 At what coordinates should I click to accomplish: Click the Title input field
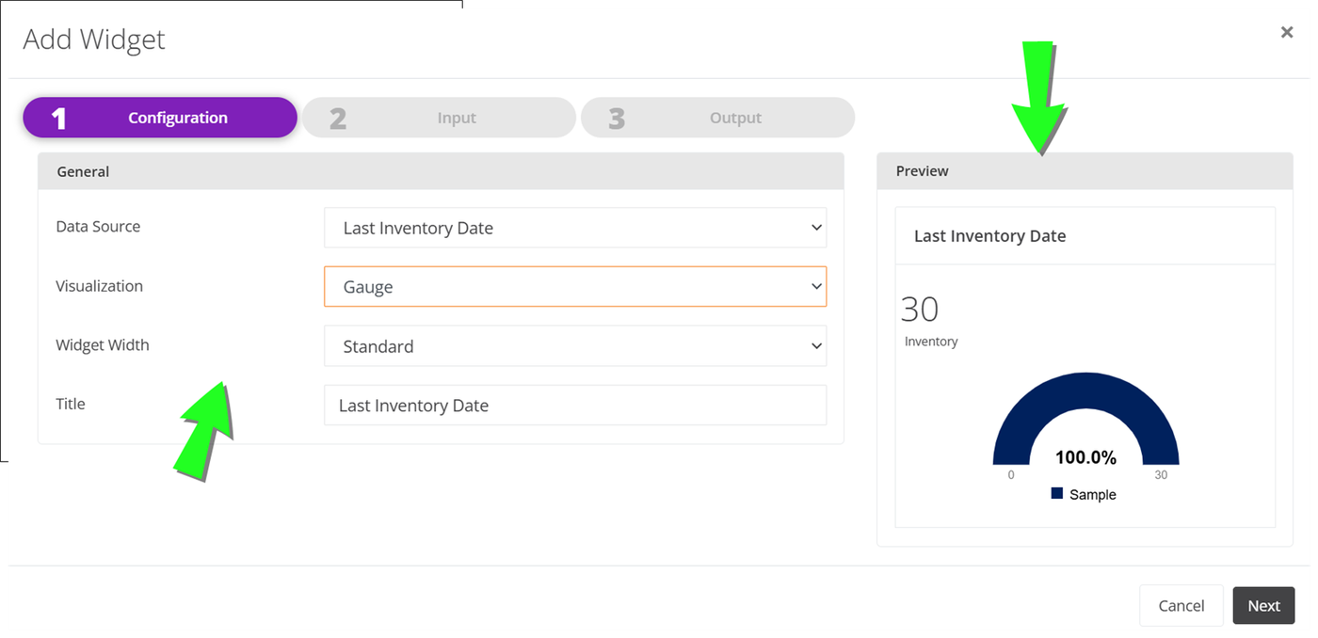point(575,406)
